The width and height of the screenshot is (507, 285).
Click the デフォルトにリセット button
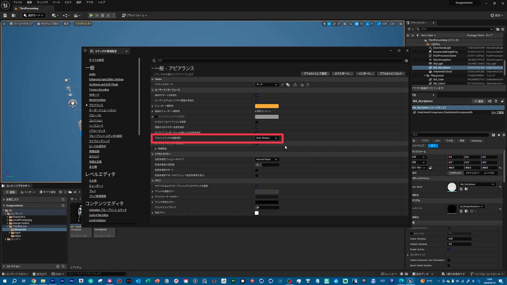tap(391, 73)
